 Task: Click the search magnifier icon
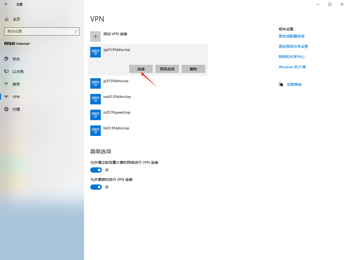pyautogui.click(x=76, y=31)
